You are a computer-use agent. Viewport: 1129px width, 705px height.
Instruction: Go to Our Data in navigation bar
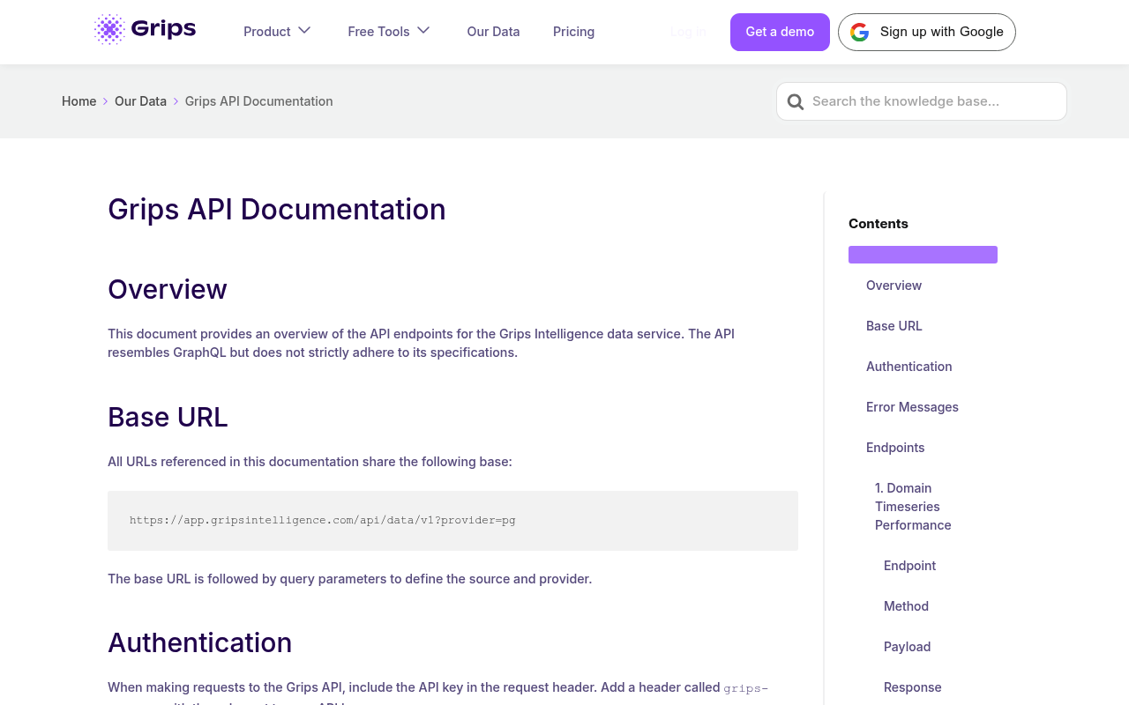tap(493, 32)
